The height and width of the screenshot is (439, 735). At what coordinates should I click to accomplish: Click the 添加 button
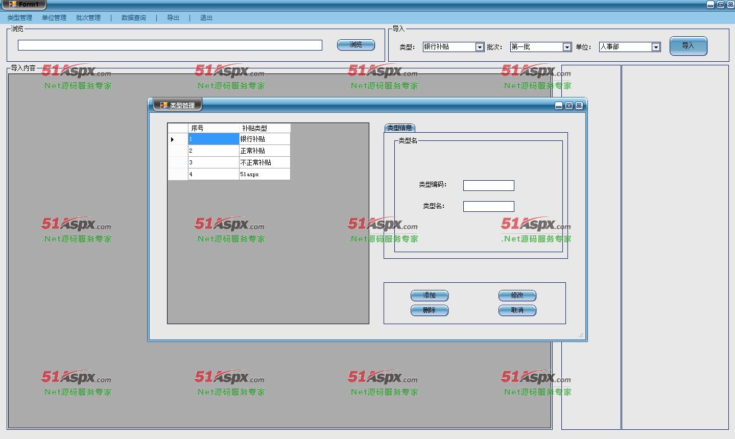429,296
